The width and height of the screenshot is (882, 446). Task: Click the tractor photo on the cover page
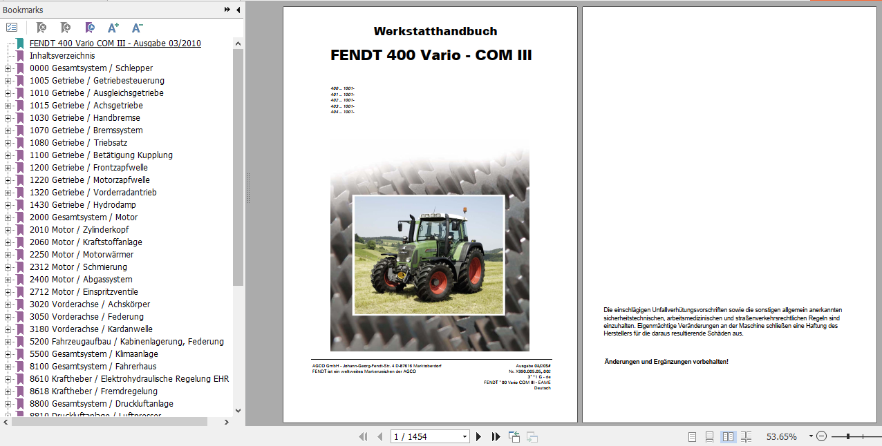pos(429,255)
